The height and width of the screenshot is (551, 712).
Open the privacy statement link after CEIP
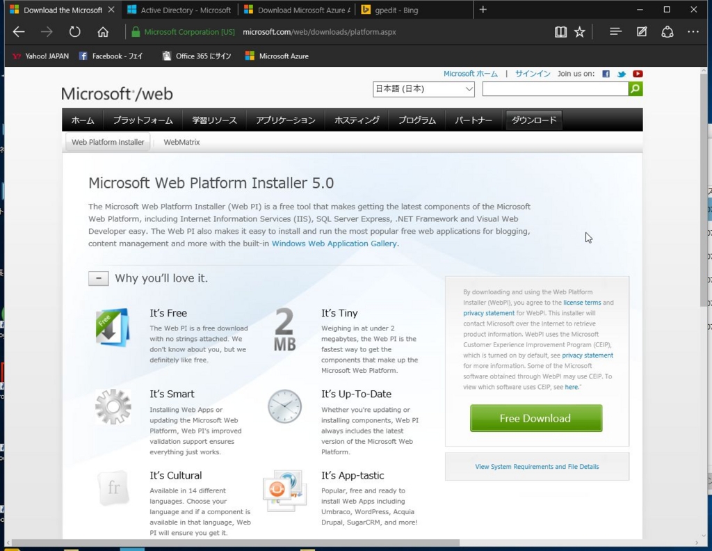pyautogui.click(x=588, y=356)
